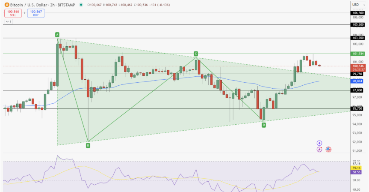Screen dimensions: 369x192
Task: Click the 105,200 price level label
Action: coord(357,24)
